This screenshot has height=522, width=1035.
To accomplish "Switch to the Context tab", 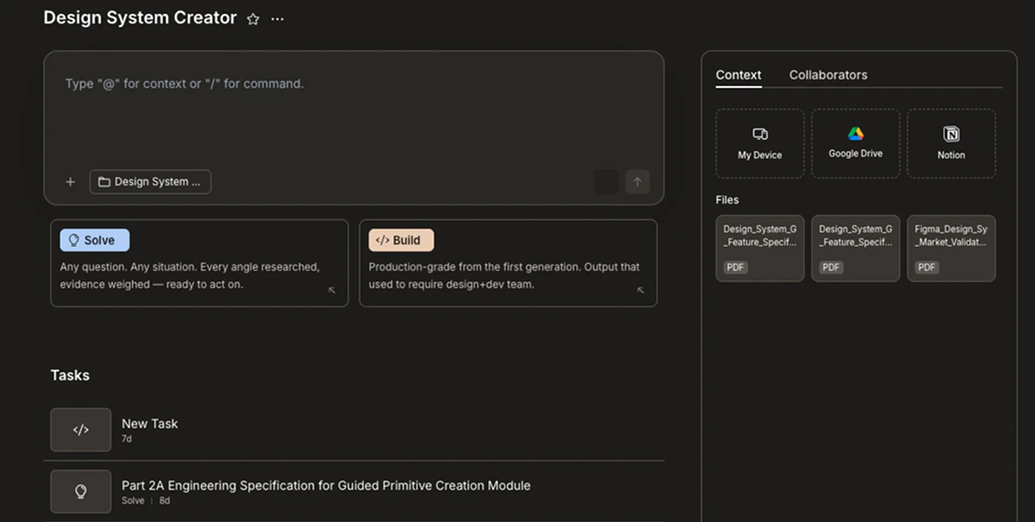I will pyautogui.click(x=738, y=75).
